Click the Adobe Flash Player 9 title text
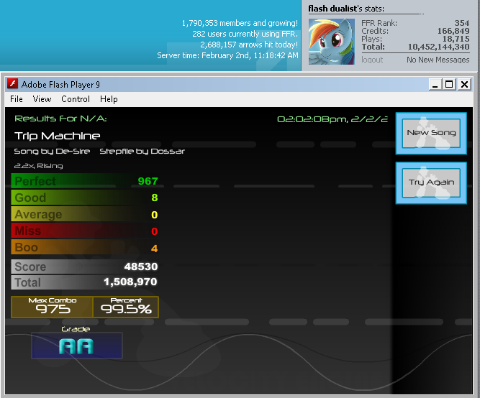 point(60,84)
